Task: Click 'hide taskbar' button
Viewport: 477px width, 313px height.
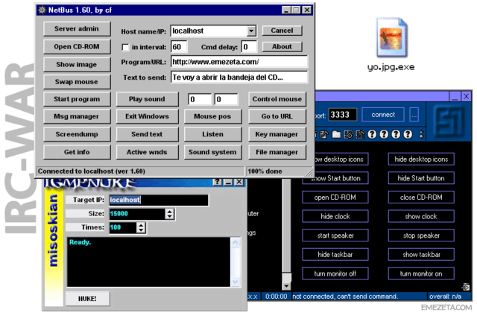Action: [x=335, y=255]
